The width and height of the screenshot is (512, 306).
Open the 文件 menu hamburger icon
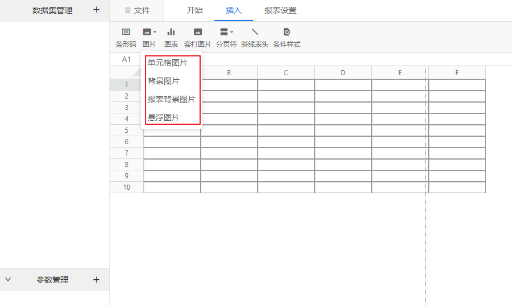click(x=128, y=10)
